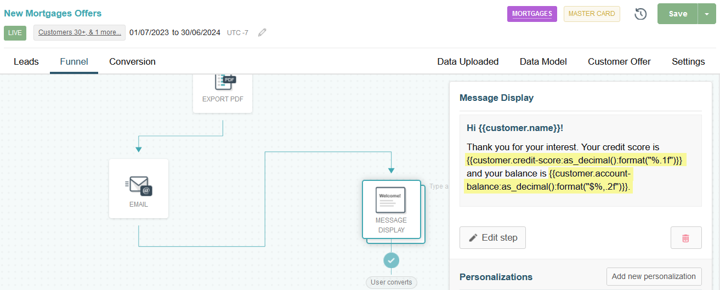Click the 01/07/2023 start date
720x290 pixels.
click(149, 32)
